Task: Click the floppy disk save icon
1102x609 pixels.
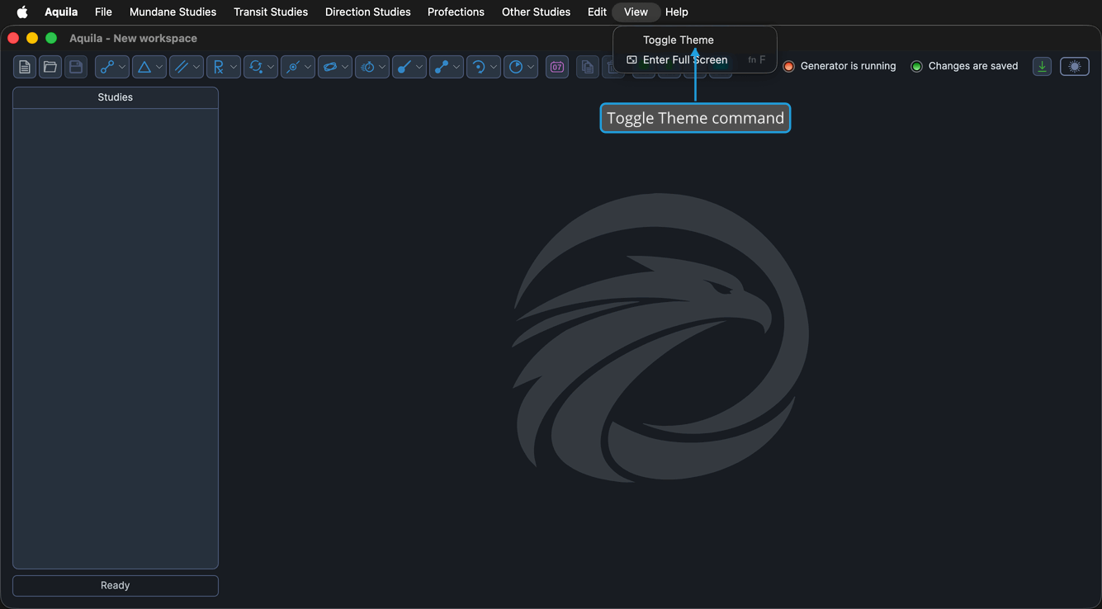Action: tap(76, 67)
